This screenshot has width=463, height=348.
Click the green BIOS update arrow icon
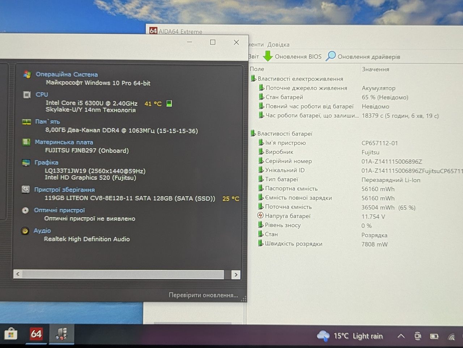coord(267,56)
